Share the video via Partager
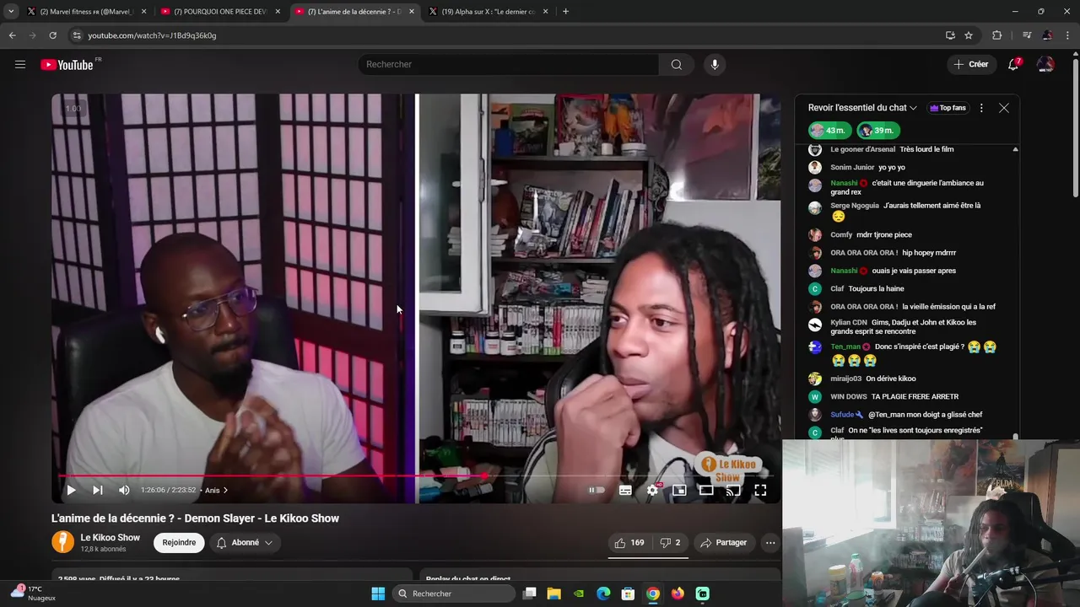This screenshot has height=607, width=1080. coord(724,543)
